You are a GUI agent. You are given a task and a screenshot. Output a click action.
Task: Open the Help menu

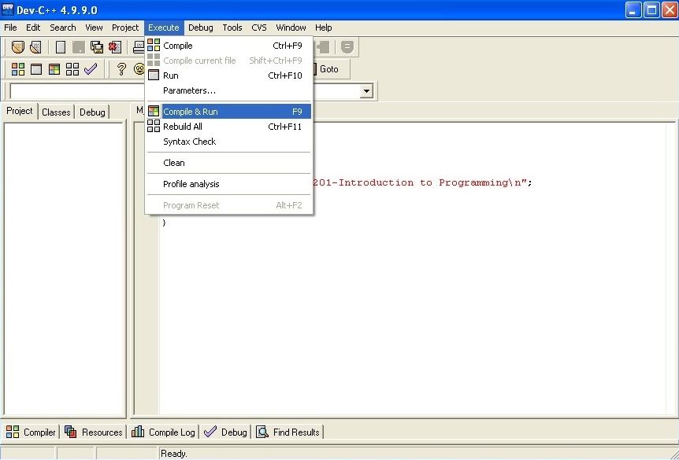pos(324,28)
